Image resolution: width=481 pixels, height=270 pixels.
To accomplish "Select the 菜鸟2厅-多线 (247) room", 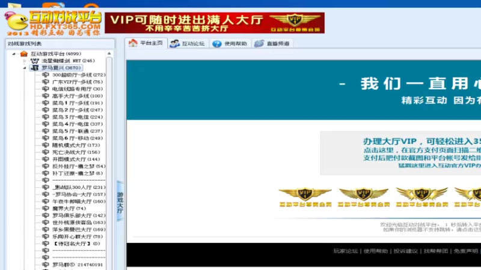I will coord(78,110).
